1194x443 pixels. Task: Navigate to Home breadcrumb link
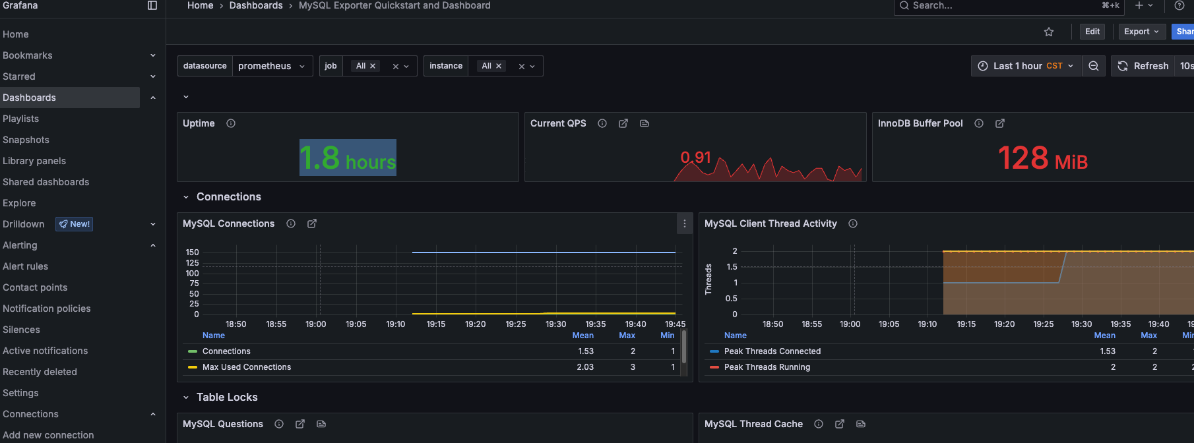pyautogui.click(x=201, y=5)
